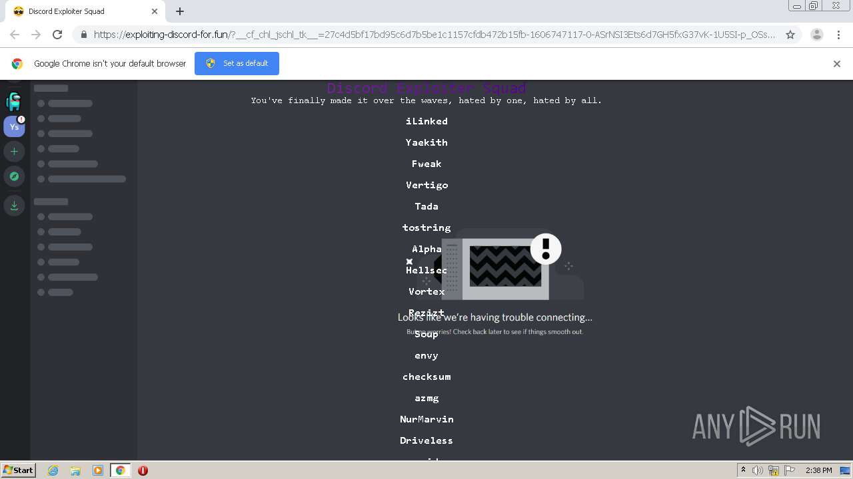This screenshot has width=853, height=479.
Task: Open a new browser tab
Action: pos(180,11)
